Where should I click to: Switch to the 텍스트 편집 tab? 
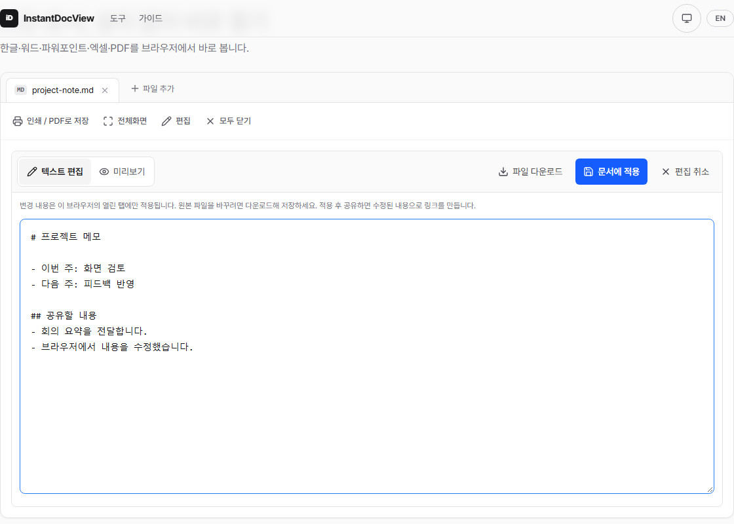click(x=55, y=172)
